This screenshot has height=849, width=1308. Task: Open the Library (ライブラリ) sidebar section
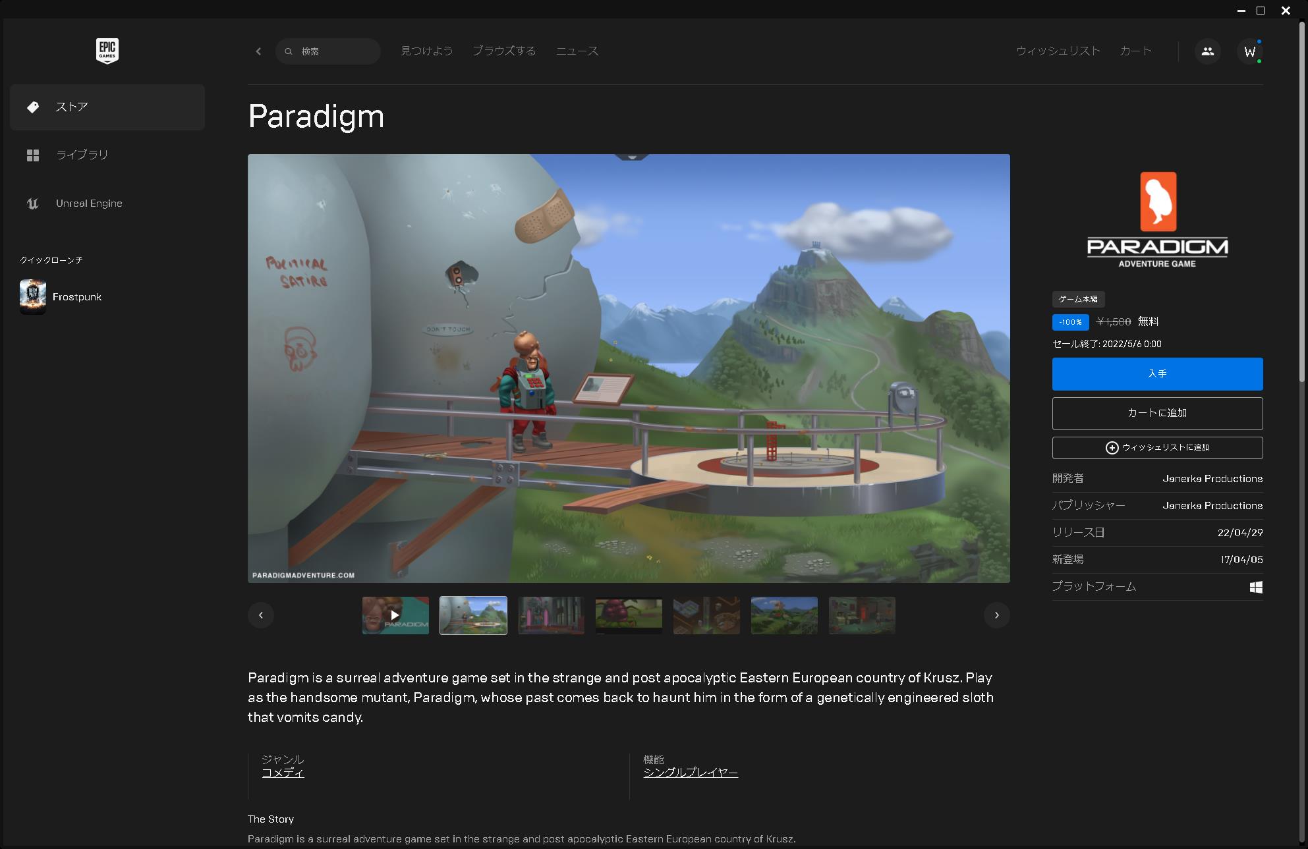pos(82,155)
